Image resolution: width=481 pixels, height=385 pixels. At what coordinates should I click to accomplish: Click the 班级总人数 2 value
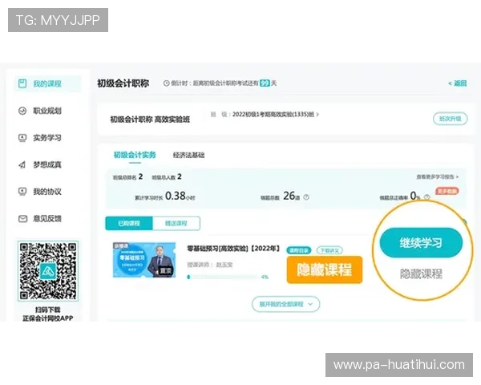click(x=180, y=176)
